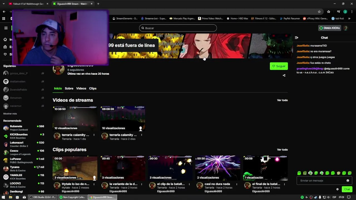This screenshot has width=356, height=200.
Task: Open Windows notification center icon
Action: pyautogui.click(x=349, y=197)
